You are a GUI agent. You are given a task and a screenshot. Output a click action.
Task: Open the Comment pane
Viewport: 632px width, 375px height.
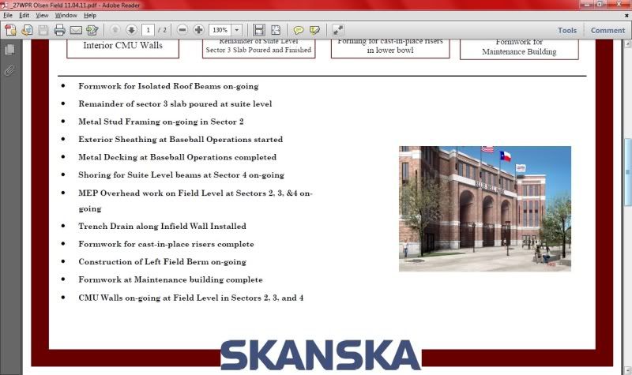click(608, 31)
